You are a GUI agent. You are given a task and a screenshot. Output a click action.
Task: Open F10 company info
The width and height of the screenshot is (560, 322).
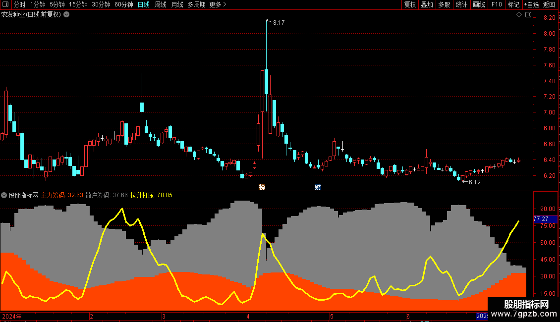(497, 4)
